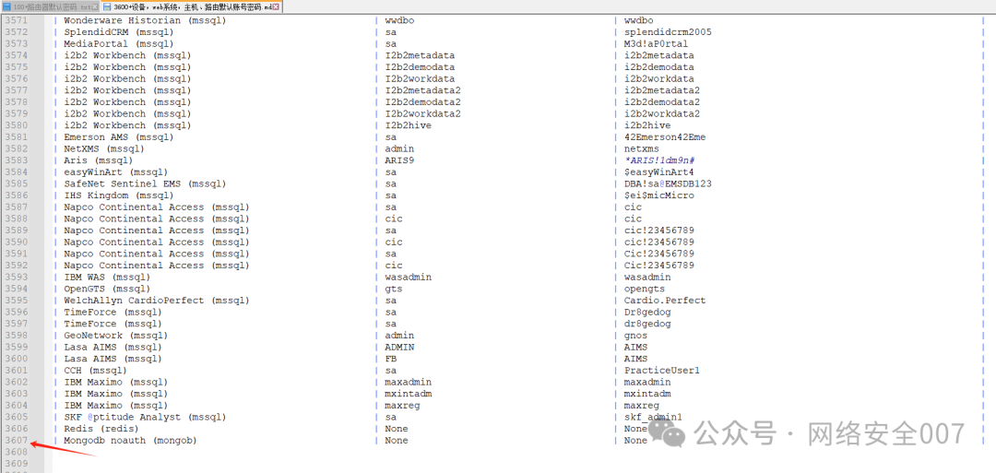Click the text "CCH (mssql)"
Image resolution: width=996 pixels, height=473 pixels.
(95, 370)
